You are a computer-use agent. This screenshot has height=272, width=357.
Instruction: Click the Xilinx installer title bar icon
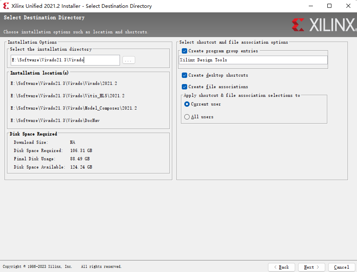click(x=6, y=6)
